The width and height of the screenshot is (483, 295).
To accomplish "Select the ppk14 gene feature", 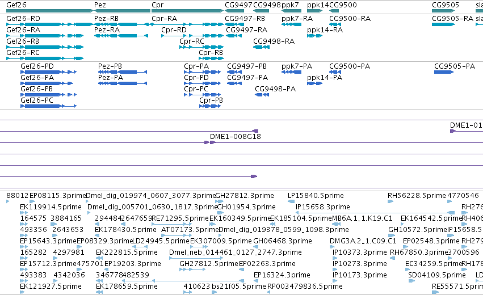I will click(x=314, y=11).
